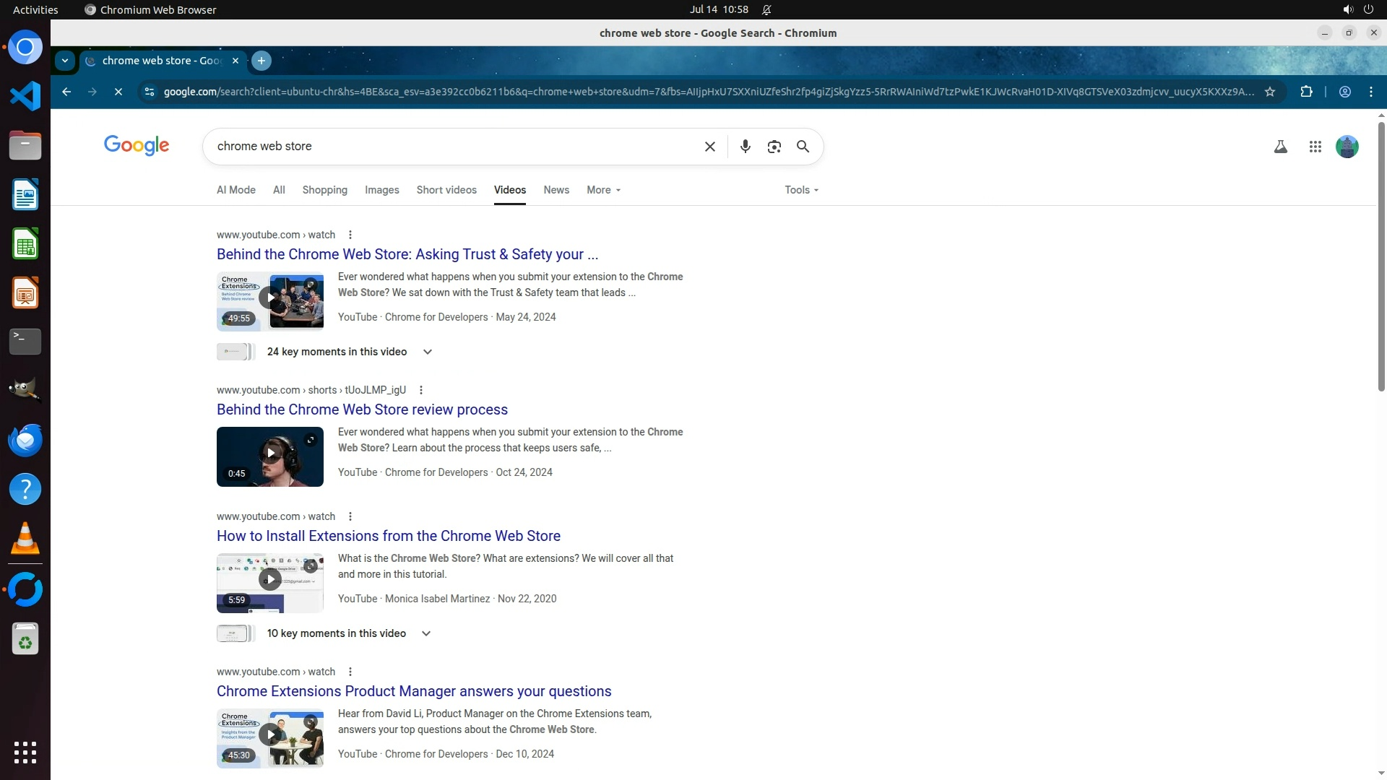The image size is (1387, 780).
Task: Click the magnifier search submit icon
Action: (803, 147)
